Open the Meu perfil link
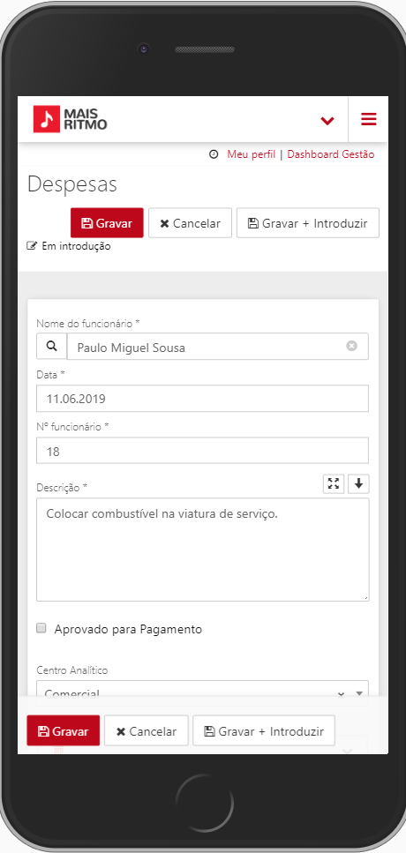Image resolution: width=406 pixels, height=853 pixels. (x=251, y=154)
